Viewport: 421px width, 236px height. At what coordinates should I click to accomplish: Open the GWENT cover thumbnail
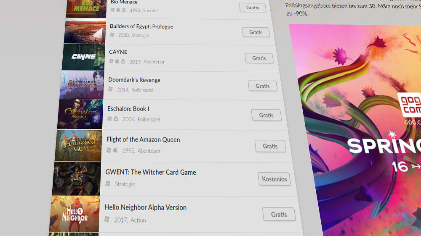click(x=76, y=178)
